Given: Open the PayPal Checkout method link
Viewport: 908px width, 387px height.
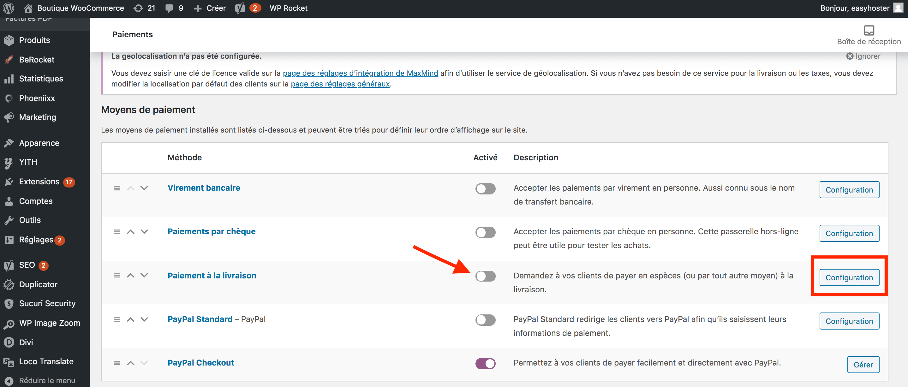Looking at the screenshot, I should click(200, 363).
